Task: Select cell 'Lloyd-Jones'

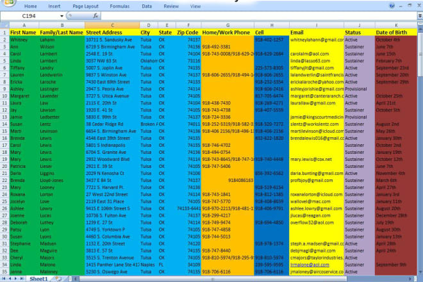Action: (x=62, y=180)
